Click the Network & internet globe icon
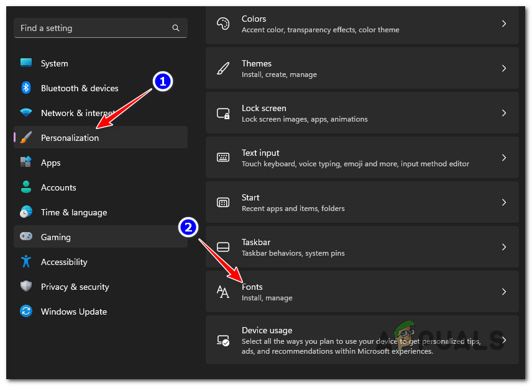Viewport: 532px width, 386px height. click(x=26, y=113)
